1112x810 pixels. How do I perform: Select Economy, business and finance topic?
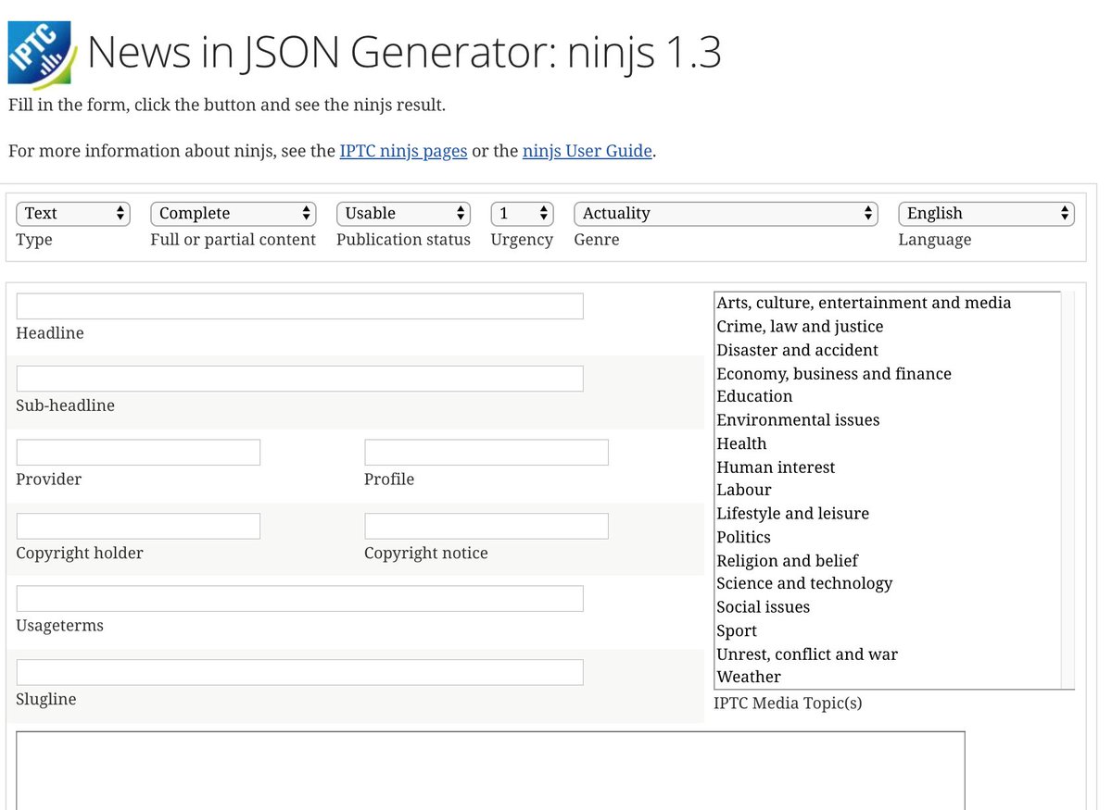887,374
